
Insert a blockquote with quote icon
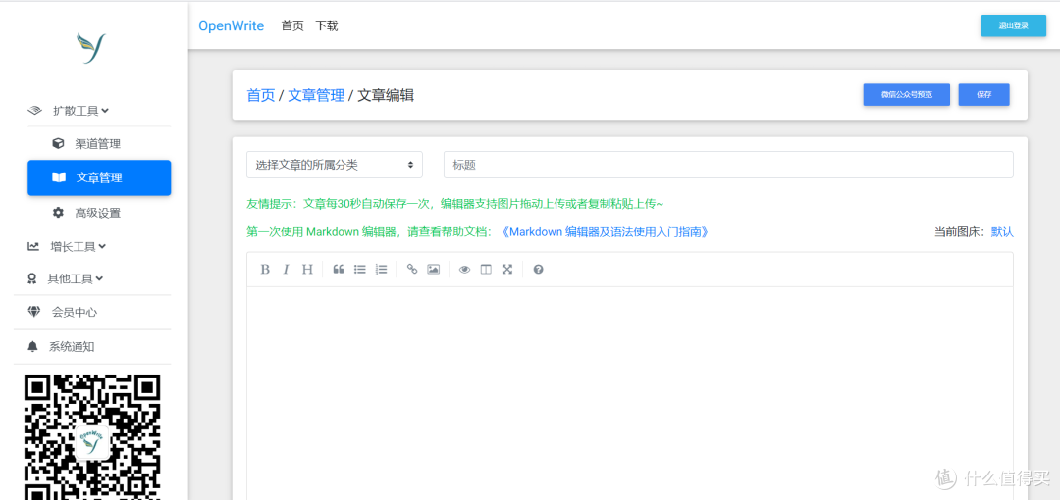pyautogui.click(x=339, y=269)
